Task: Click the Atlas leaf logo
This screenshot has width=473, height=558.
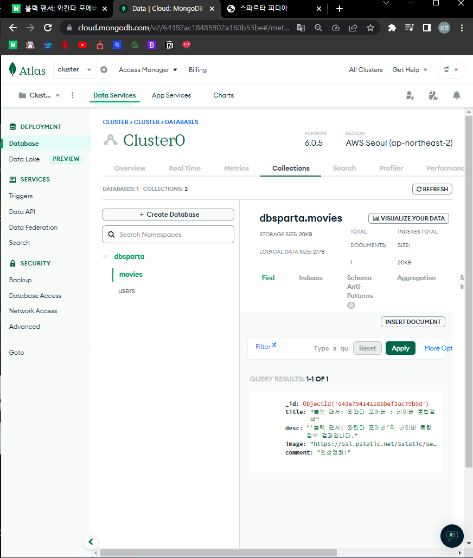Action: (13, 69)
